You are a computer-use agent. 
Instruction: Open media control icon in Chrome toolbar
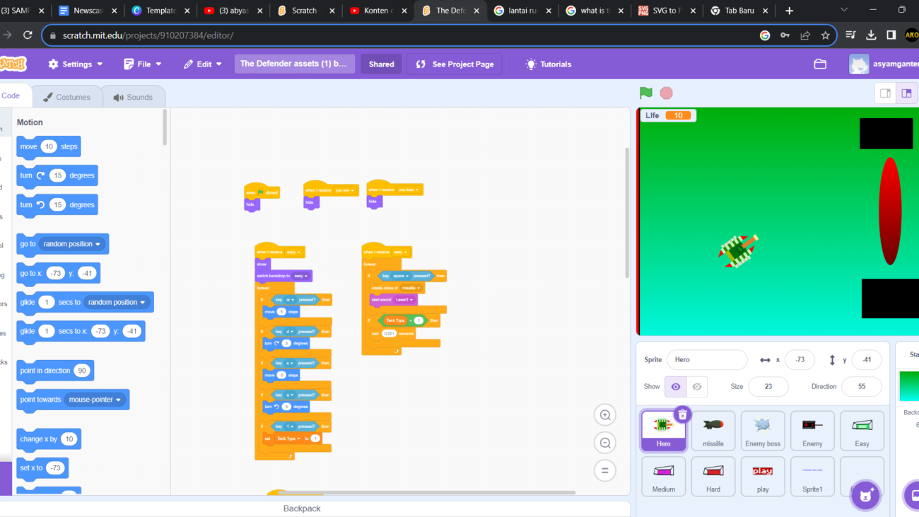pyautogui.click(x=850, y=35)
